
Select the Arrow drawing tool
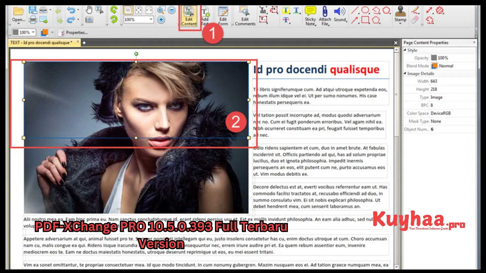tap(355, 20)
